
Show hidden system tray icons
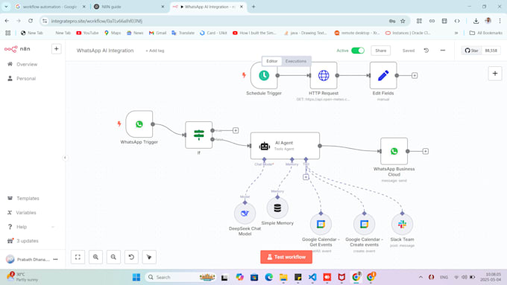tap(421, 277)
